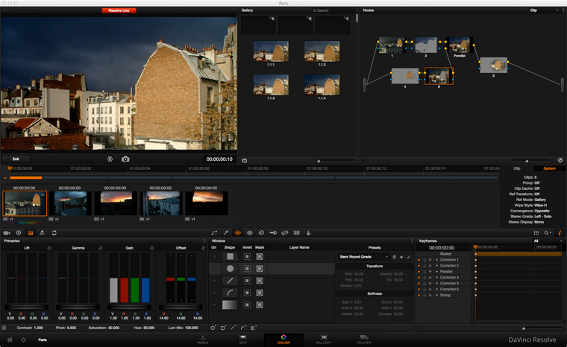The width and height of the screenshot is (567, 347).
Task: Open the Key palette icon
Action: pyautogui.click(x=273, y=233)
